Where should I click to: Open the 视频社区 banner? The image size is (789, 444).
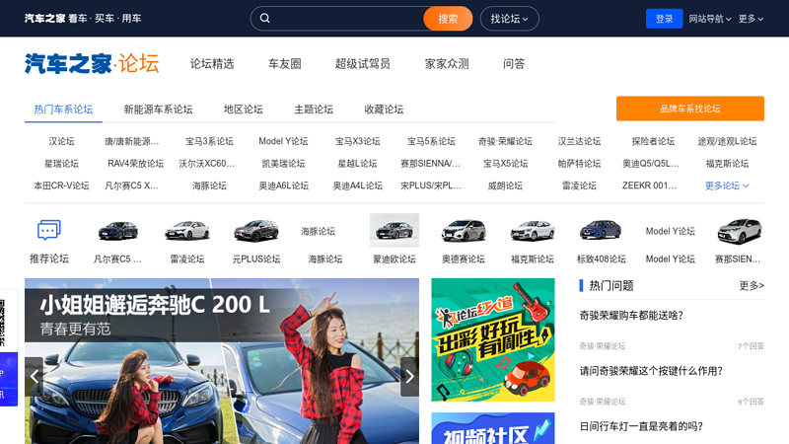pos(492,428)
